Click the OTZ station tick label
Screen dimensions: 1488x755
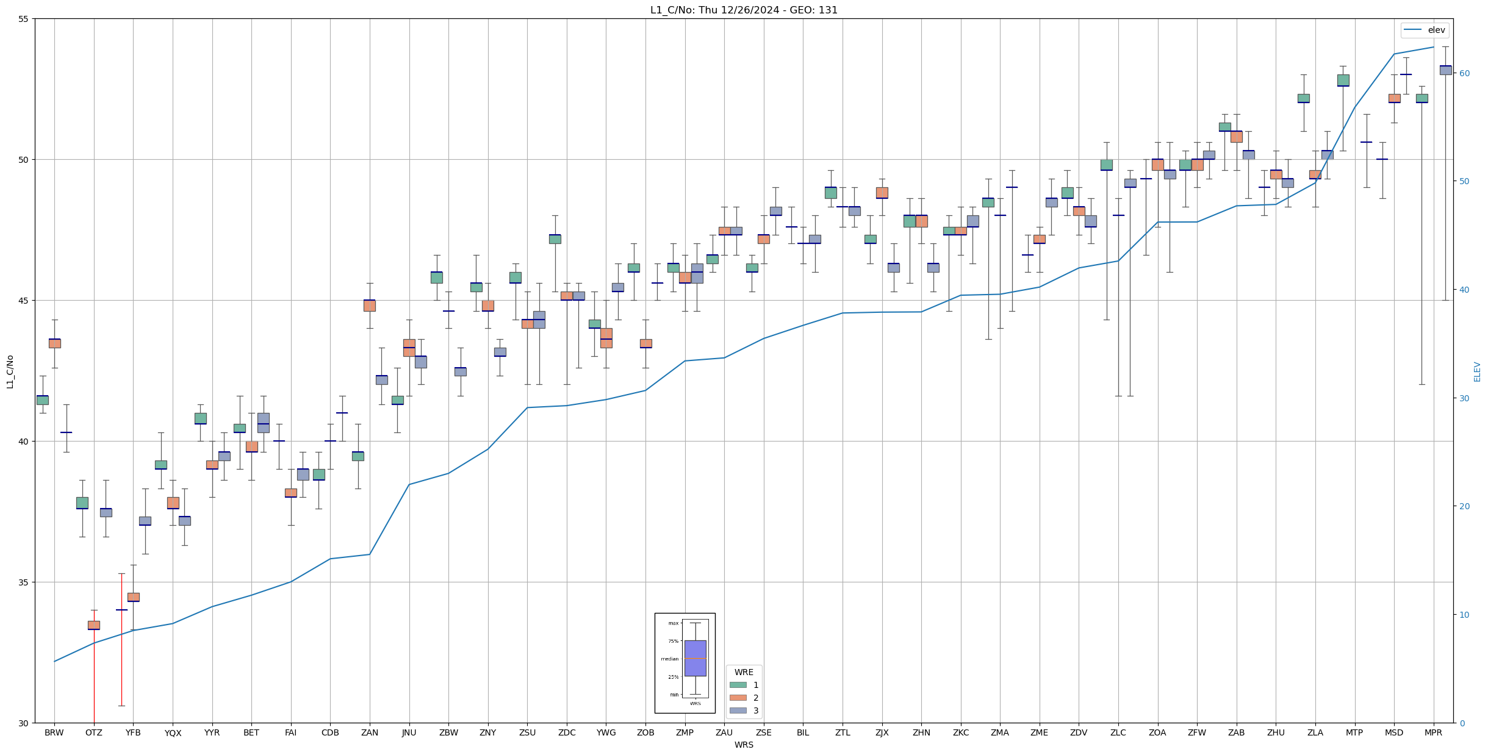[94, 732]
